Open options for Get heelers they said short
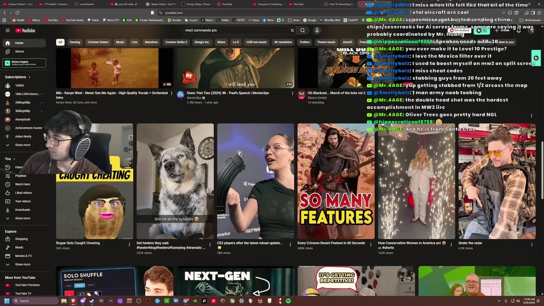544x306 pixels. pyautogui.click(x=210, y=244)
